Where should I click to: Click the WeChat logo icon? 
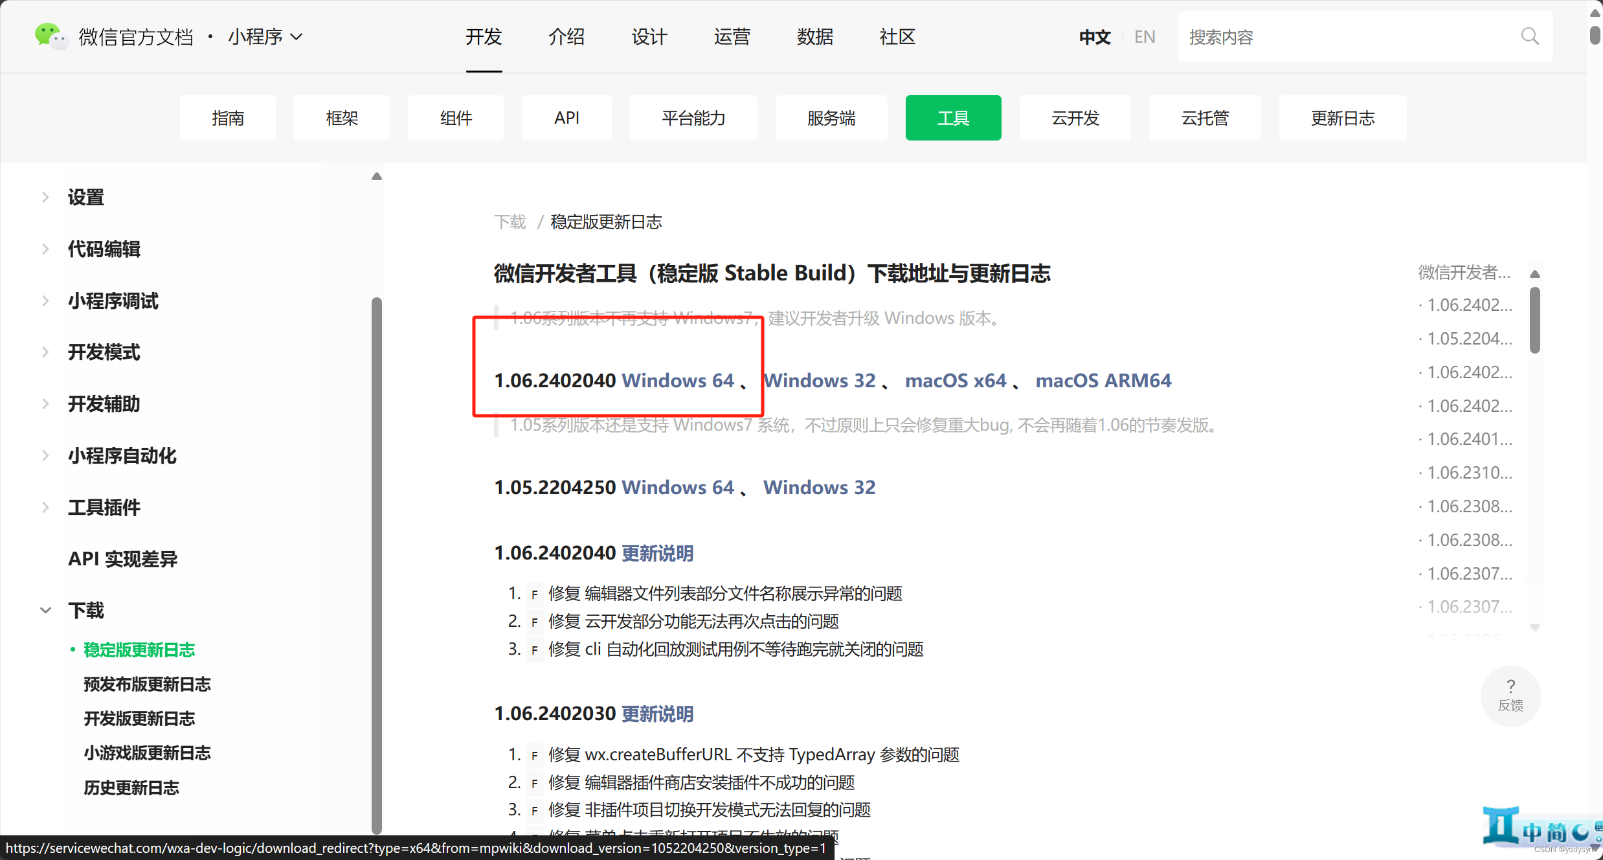click(51, 36)
